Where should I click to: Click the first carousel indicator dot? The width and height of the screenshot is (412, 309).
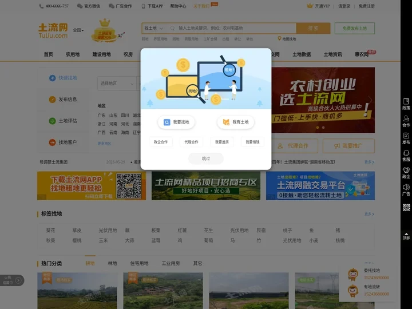(318, 128)
